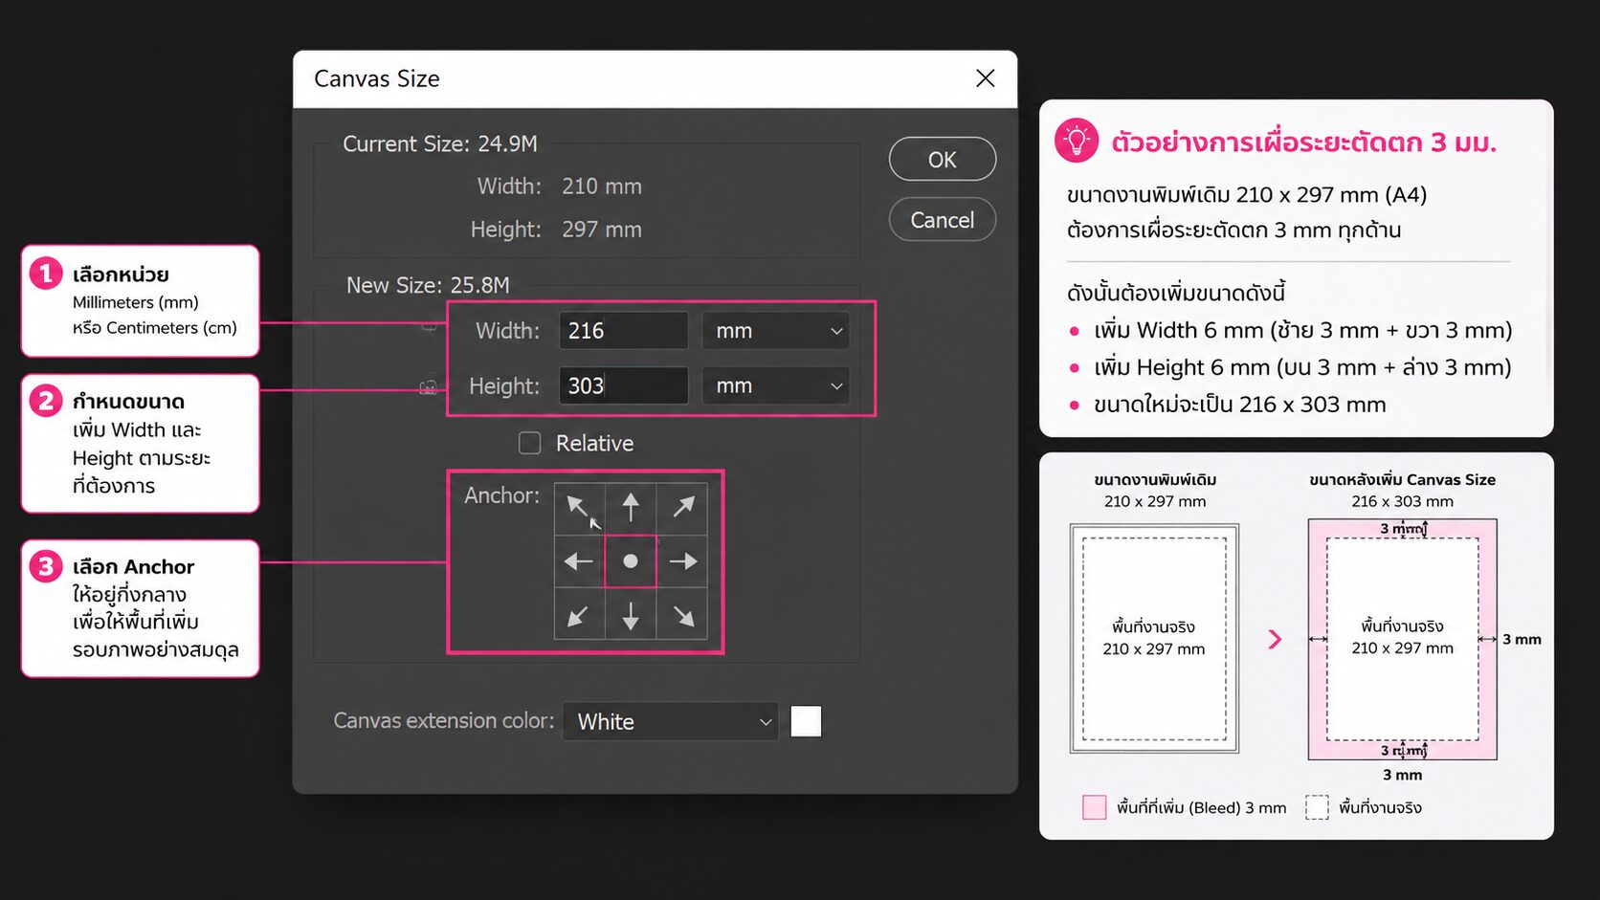Open the Width unit mm dropdown
The width and height of the screenshot is (1600, 900).
click(775, 331)
